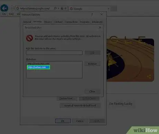Close the Internet Options dialog
The width and height of the screenshot is (159, 134).
click(102, 14)
